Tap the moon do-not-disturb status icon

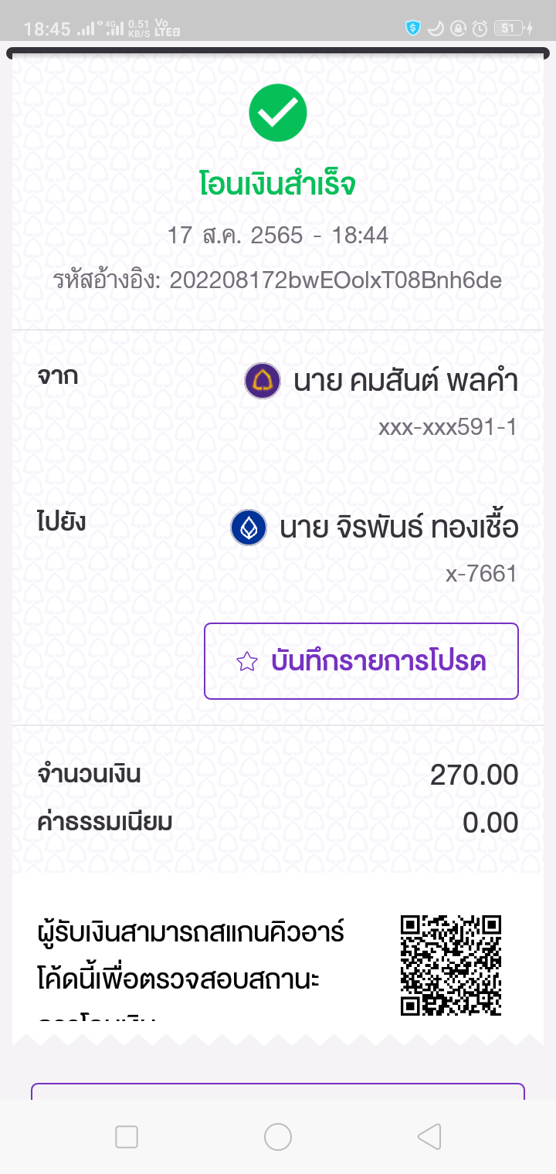(436, 29)
